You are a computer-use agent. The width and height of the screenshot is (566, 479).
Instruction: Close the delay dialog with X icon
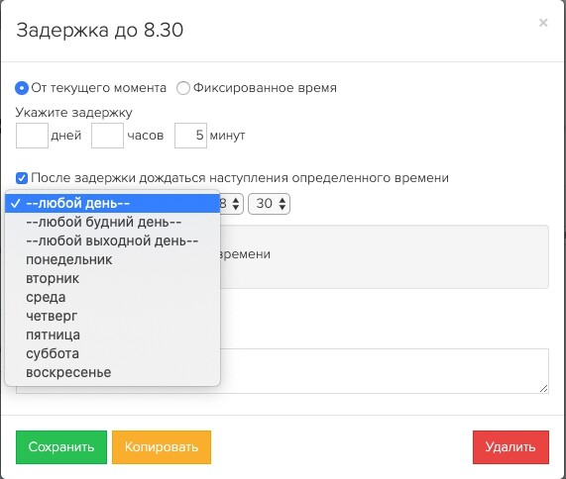click(543, 23)
